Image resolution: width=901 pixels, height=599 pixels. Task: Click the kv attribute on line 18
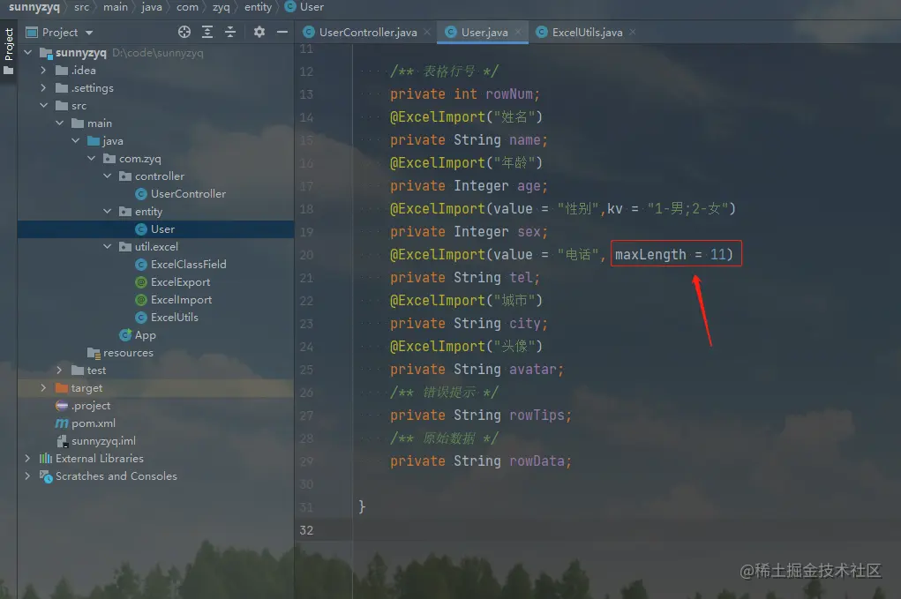point(615,208)
